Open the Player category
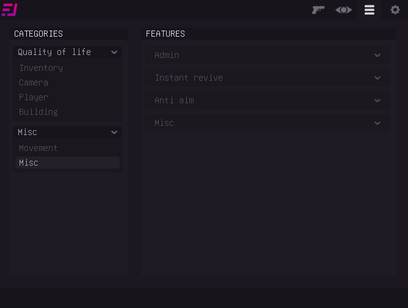Image resolution: width=408 pixels, height=308 pixels. click(x=34, y=97)
